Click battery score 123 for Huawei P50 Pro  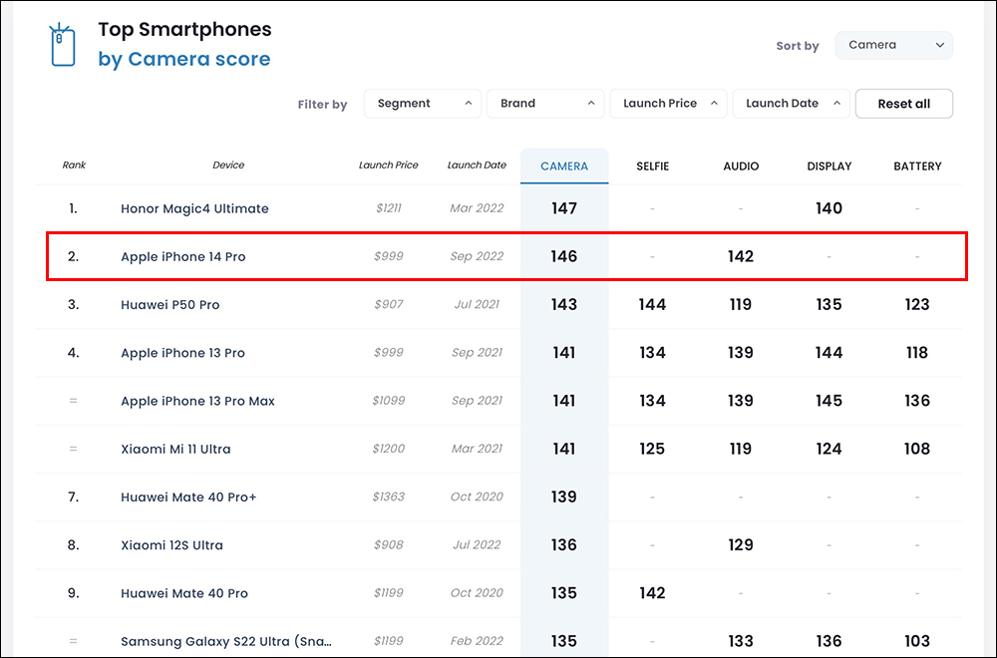(917, 304)
